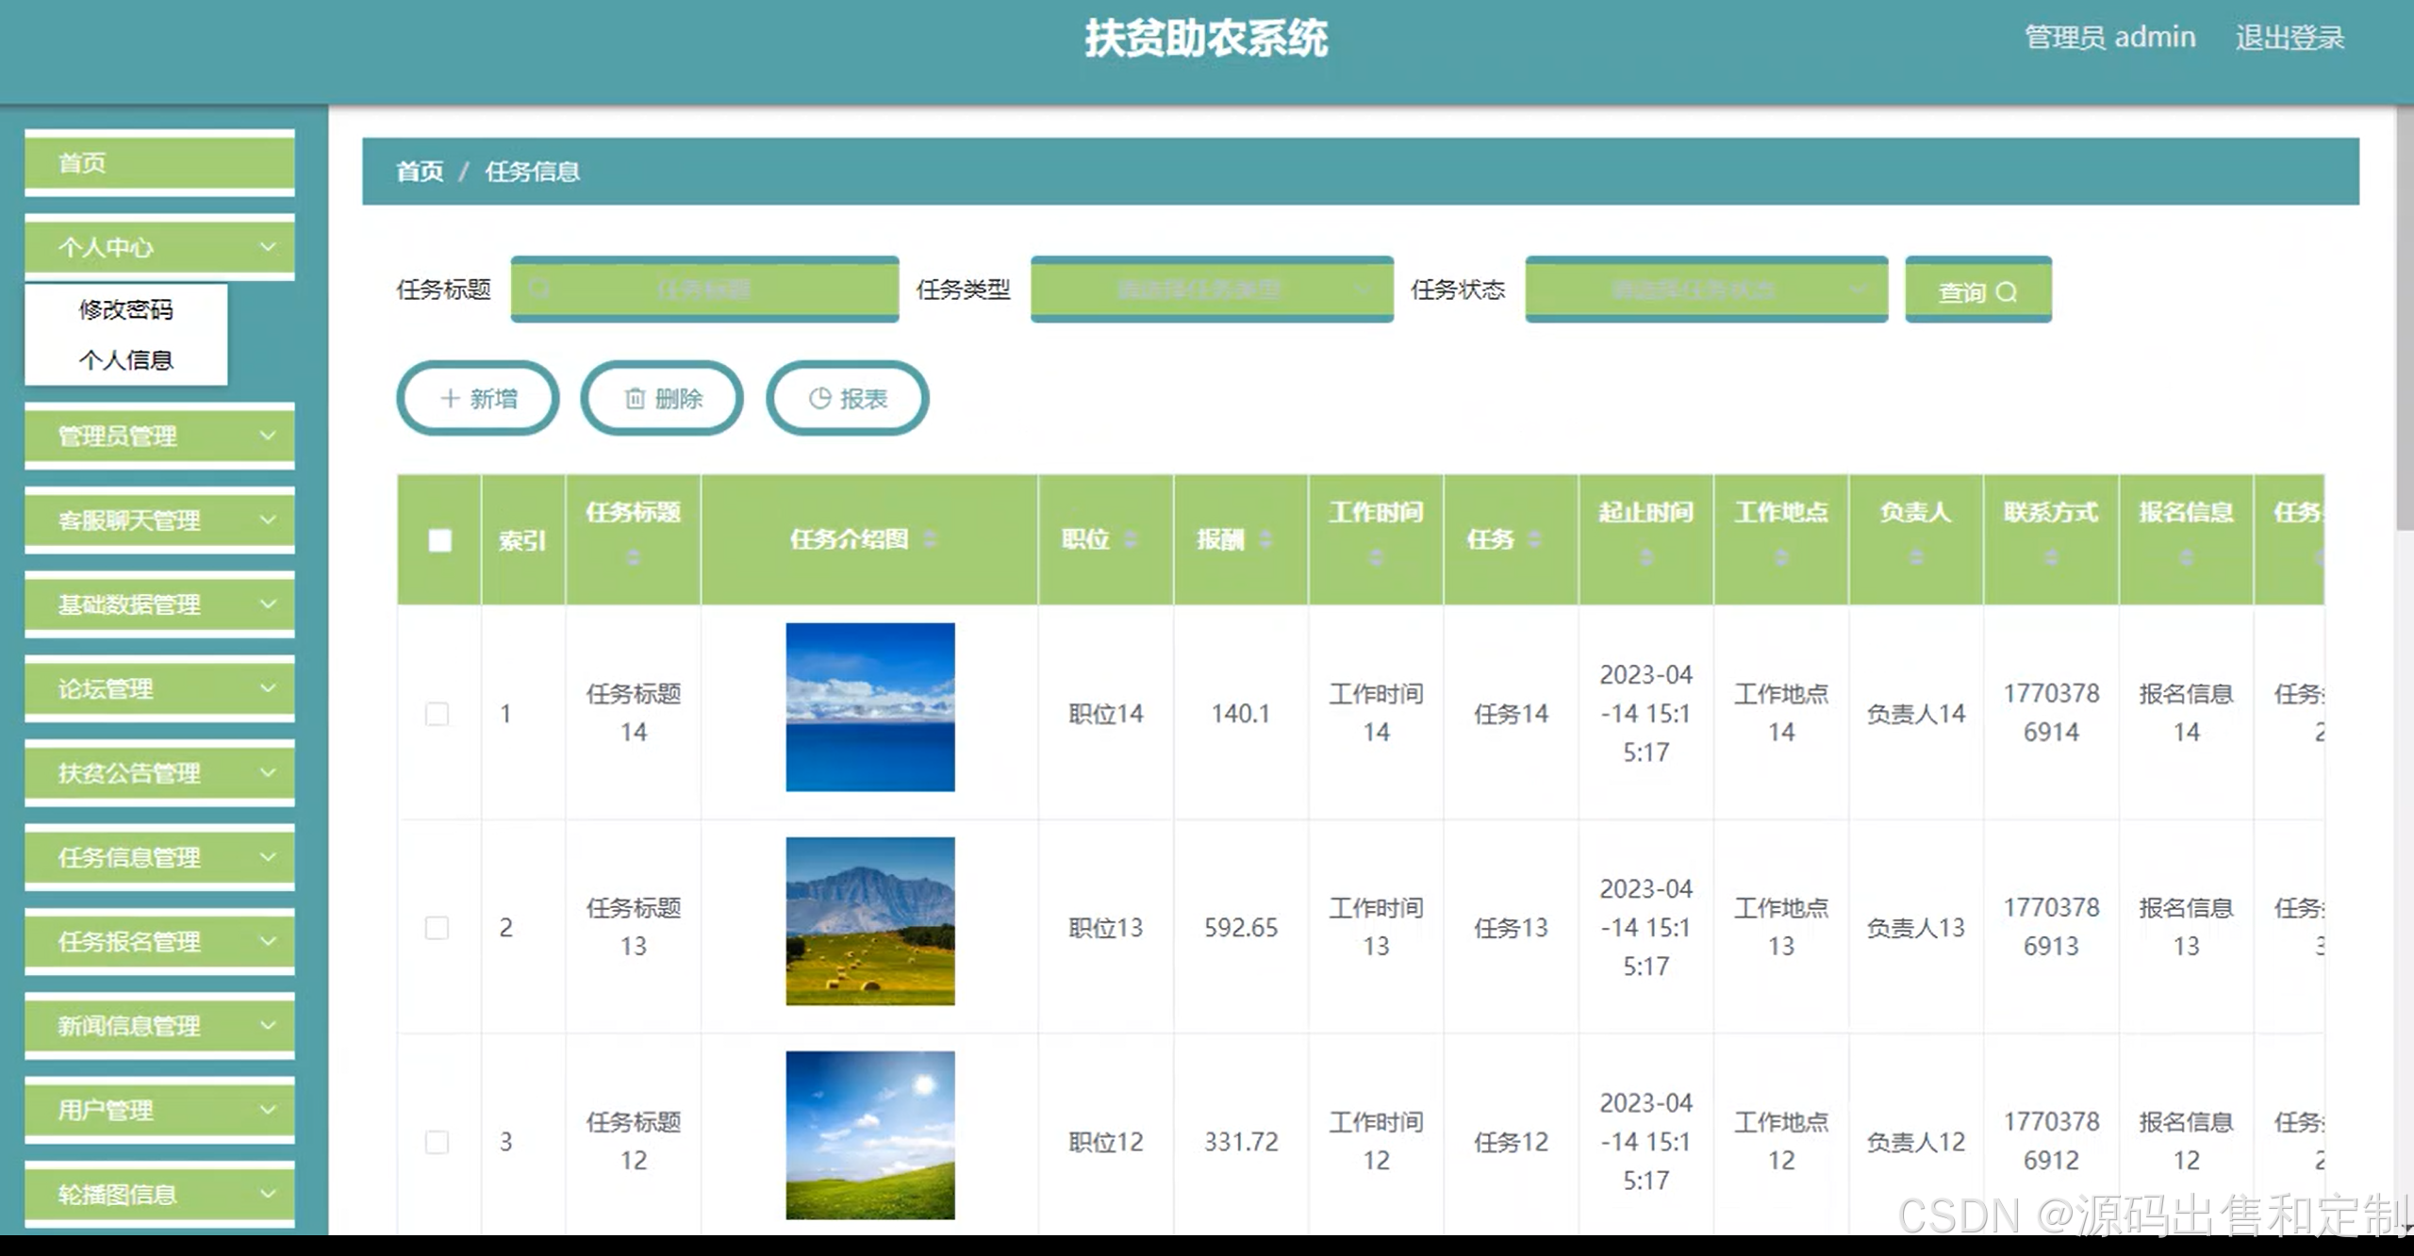Open the 首页 sidebar menu item
Viewport: 2414px width, 1256px height.
[159, 163]
